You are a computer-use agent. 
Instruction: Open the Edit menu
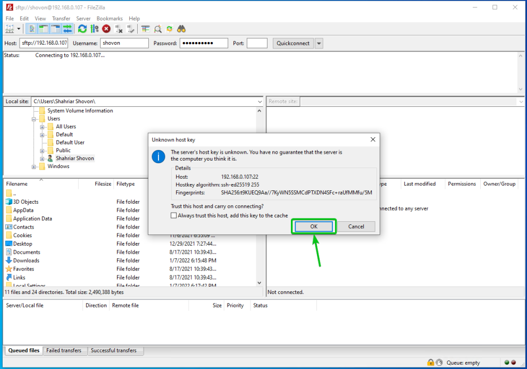point(24,19)
